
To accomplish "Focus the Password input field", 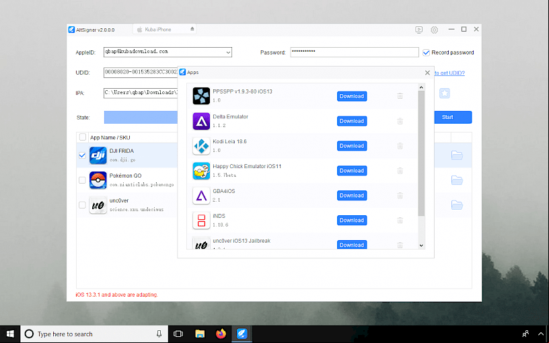I will point(355,52).
